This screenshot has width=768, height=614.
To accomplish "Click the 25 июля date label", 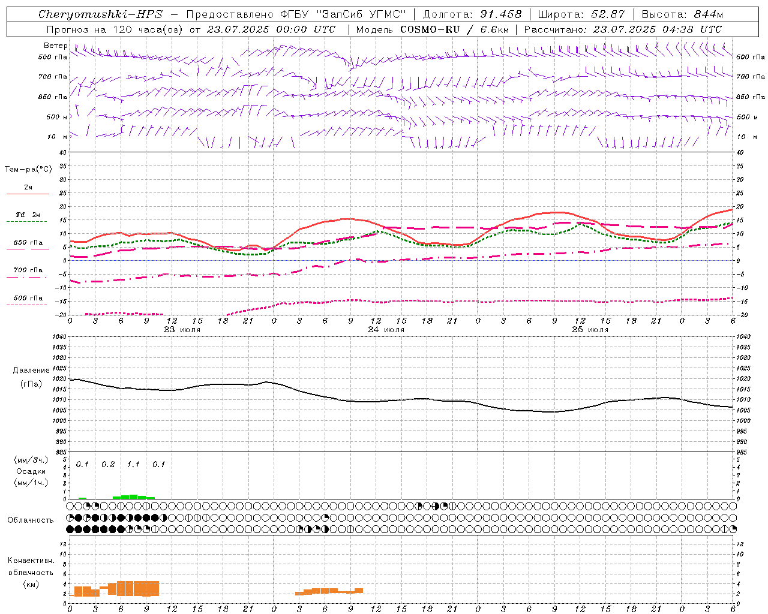I will point(590,330).
